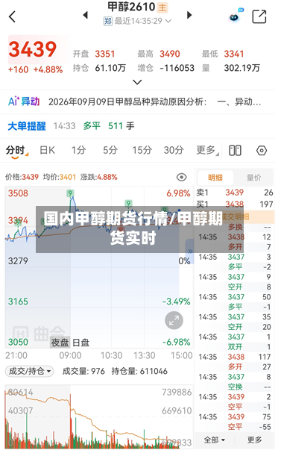Switch to 30分 chart tab

pyautogui.click(x=174, y=150)
